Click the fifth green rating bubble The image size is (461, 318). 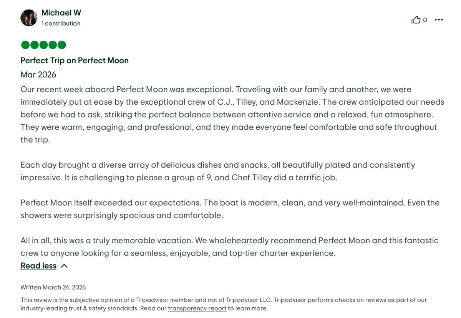[62, 45]
